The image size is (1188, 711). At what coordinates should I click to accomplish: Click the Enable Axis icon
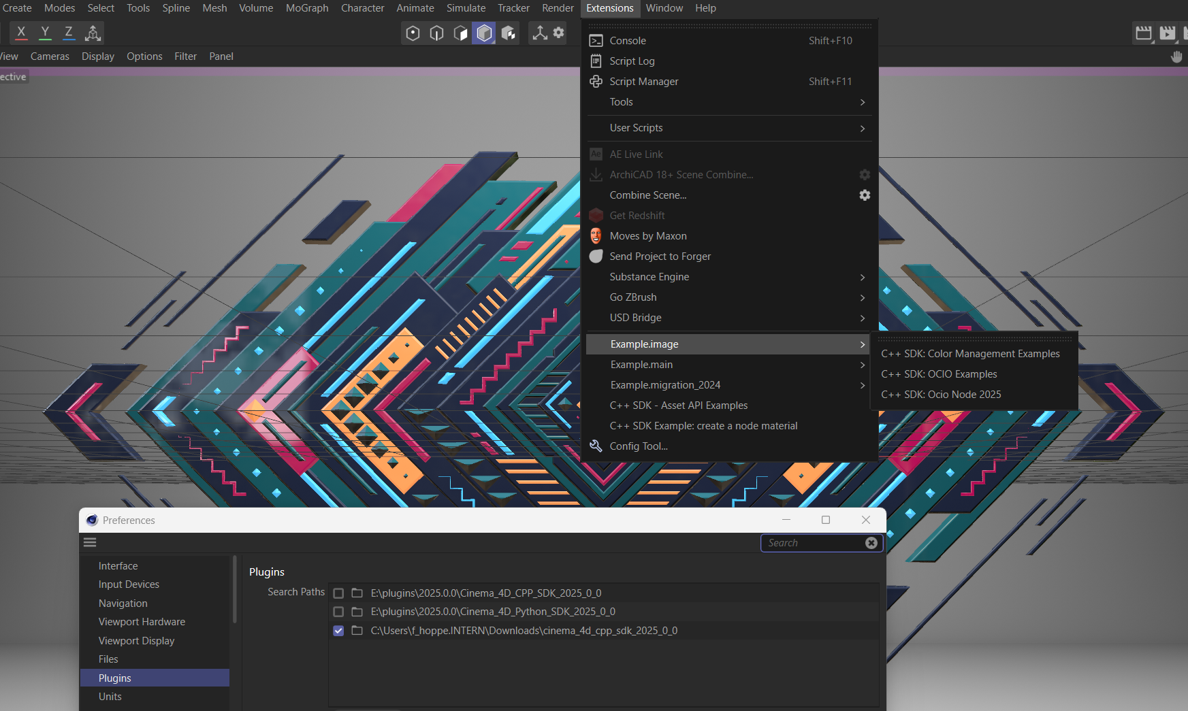540,33
